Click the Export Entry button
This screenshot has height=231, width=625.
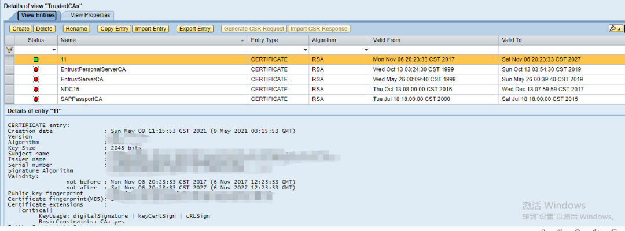click(x=195, y=29)
